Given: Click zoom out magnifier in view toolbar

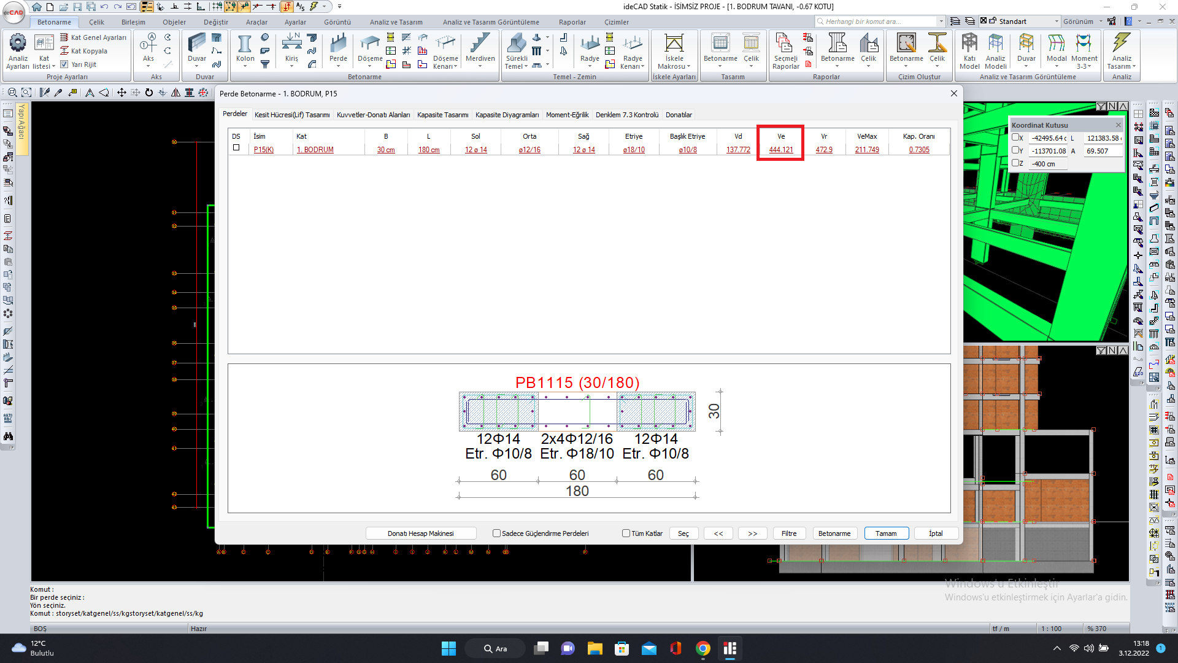Looking at the screenshot, I should point(12,93).
